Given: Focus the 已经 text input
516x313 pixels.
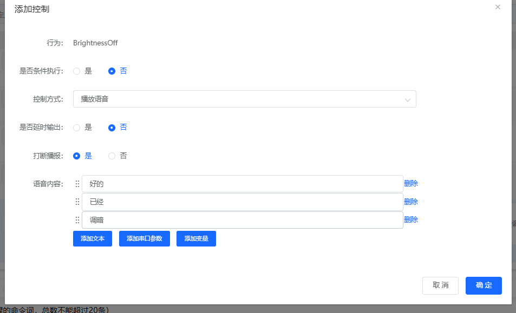Looking at the screenshot, I should (242, 202).
